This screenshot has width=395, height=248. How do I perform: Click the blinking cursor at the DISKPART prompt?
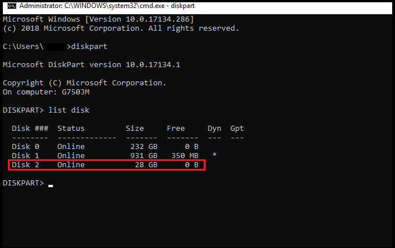(51, 184)
